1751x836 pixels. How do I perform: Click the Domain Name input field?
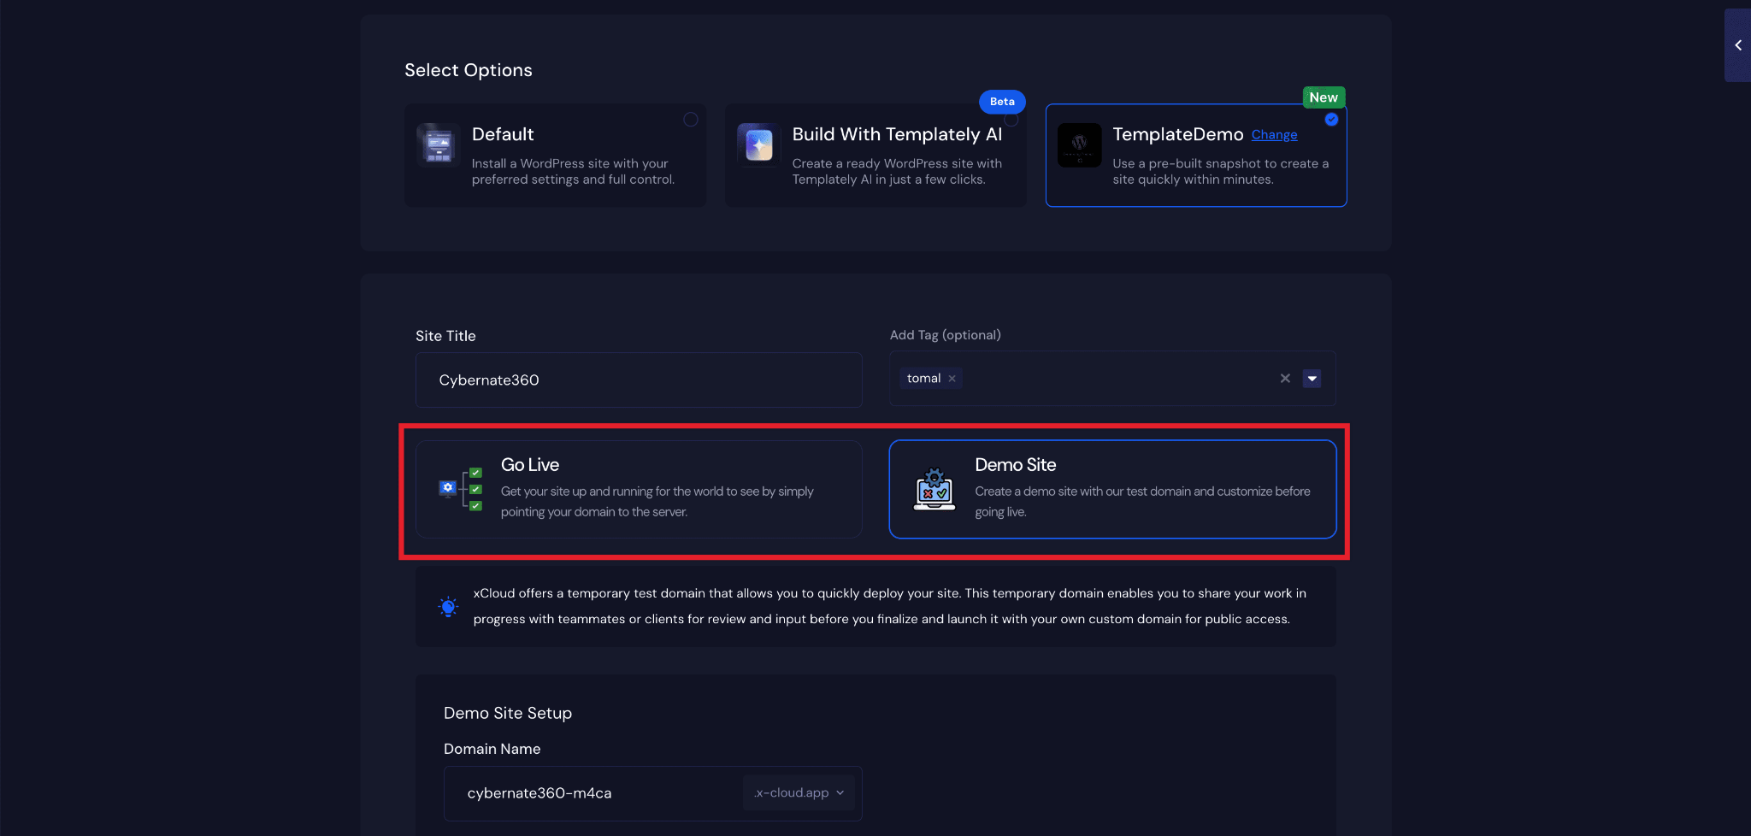[594, 793]
